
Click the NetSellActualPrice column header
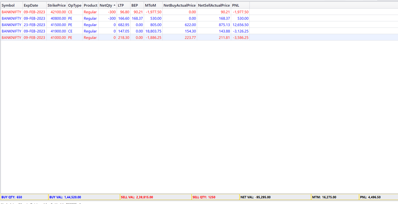point(214,5)
